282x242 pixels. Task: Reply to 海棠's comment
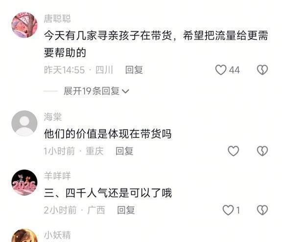click(124, 151)
